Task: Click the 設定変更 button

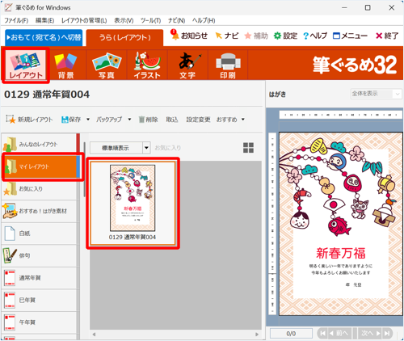Action: coord(198,120)
